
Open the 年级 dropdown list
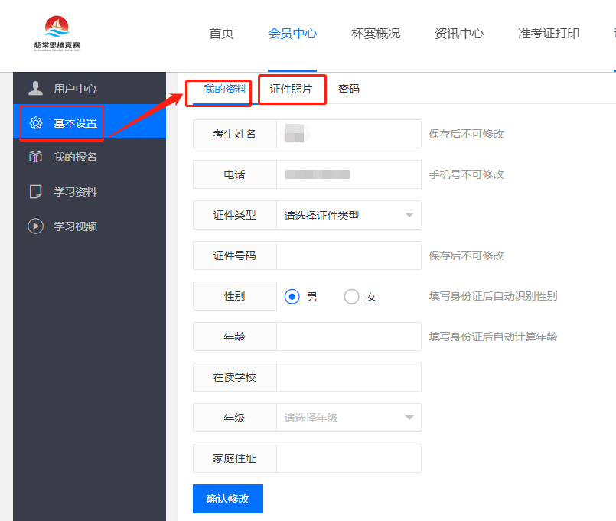pyautogui.click(x=349, y=418)
